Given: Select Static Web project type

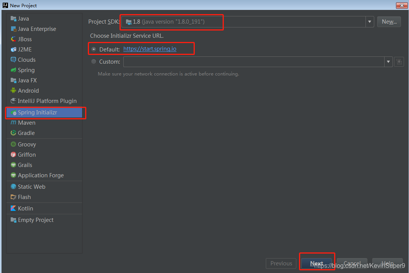Looking at the screenshot, I should 44,187.
